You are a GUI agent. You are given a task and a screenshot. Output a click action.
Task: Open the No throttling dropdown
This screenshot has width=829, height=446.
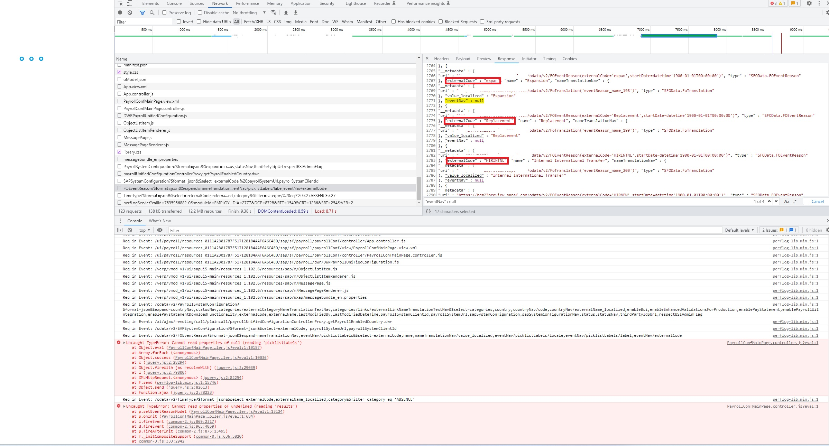pyautogui.click(x=249, y=12)
